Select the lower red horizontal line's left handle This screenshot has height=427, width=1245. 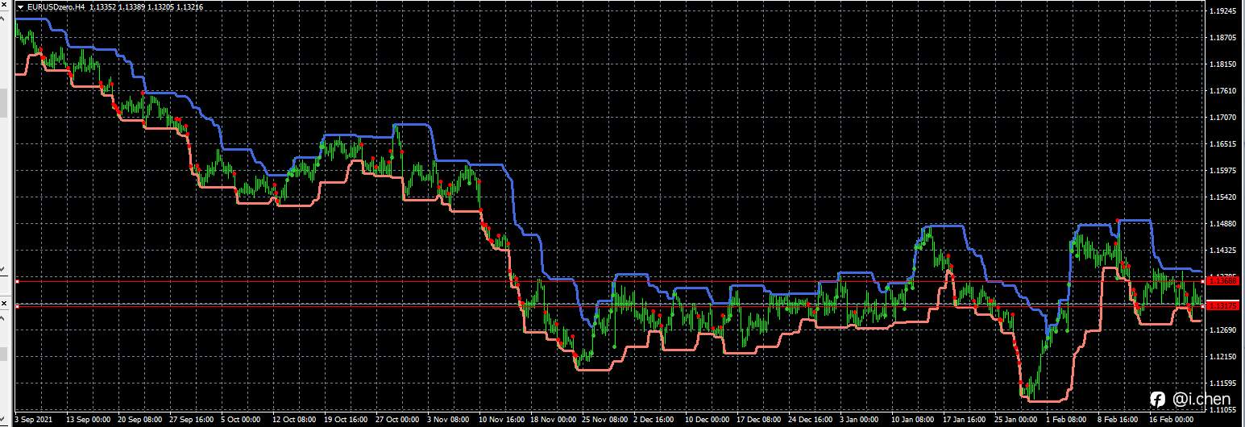tap(17, 306)
